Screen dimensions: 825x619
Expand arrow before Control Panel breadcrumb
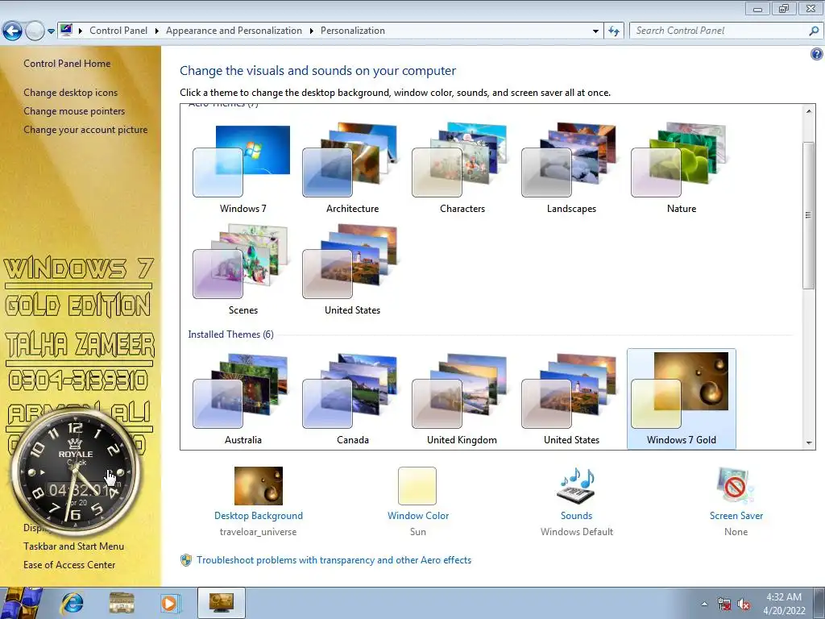coord(81,31)
